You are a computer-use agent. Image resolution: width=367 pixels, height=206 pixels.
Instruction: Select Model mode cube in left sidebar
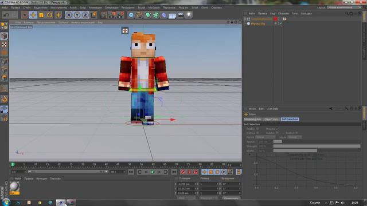coord(4,36)
